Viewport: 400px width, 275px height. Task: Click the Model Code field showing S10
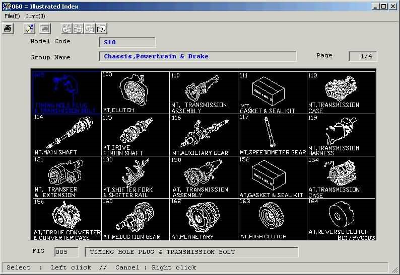(127, 42)
